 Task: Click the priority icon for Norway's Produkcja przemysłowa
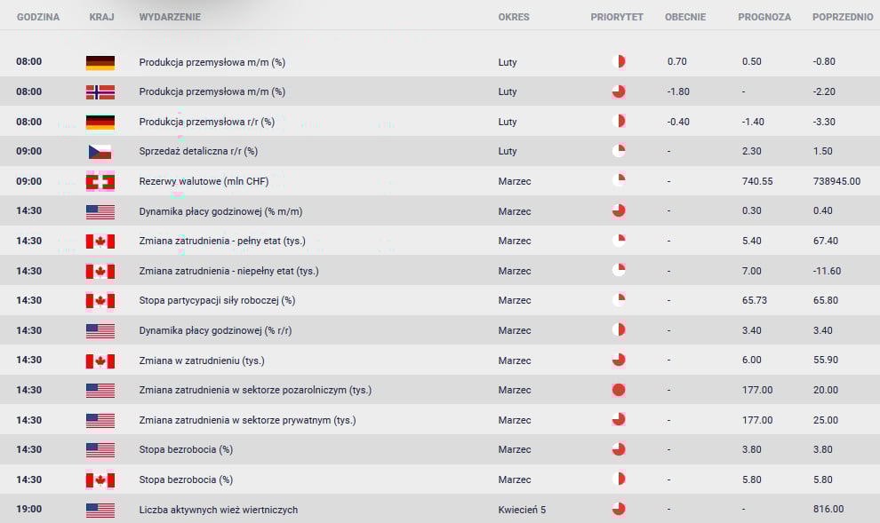pyautogui.click(x=619, y=91)
